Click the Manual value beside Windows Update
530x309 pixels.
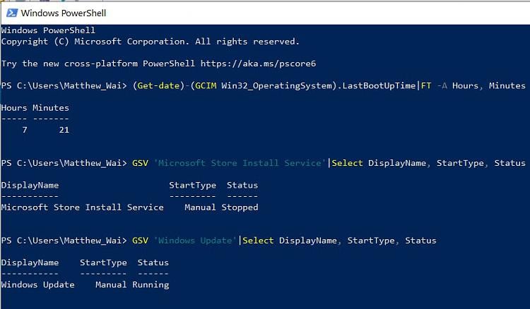coord(111,285)
